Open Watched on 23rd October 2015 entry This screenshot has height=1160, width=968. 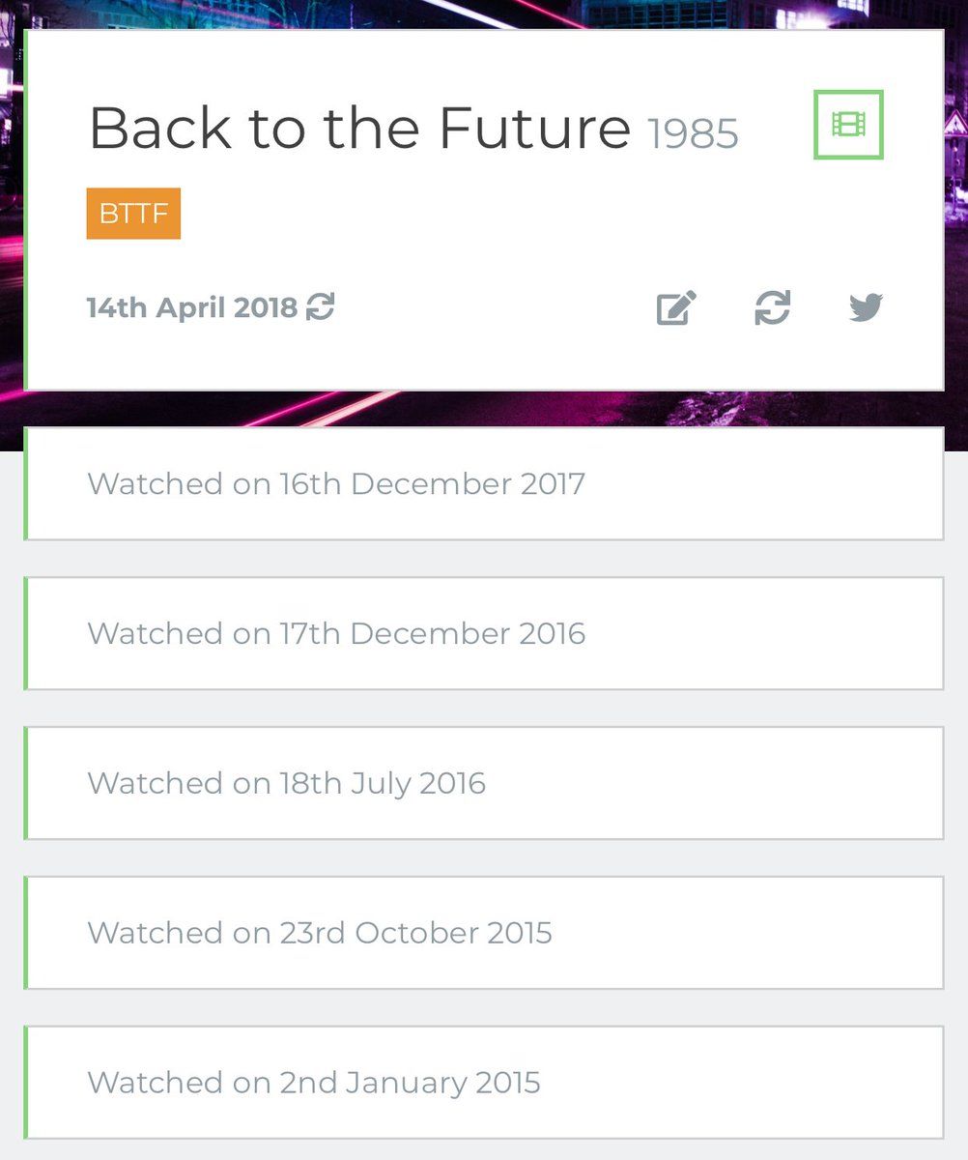(x=484, y=933)
